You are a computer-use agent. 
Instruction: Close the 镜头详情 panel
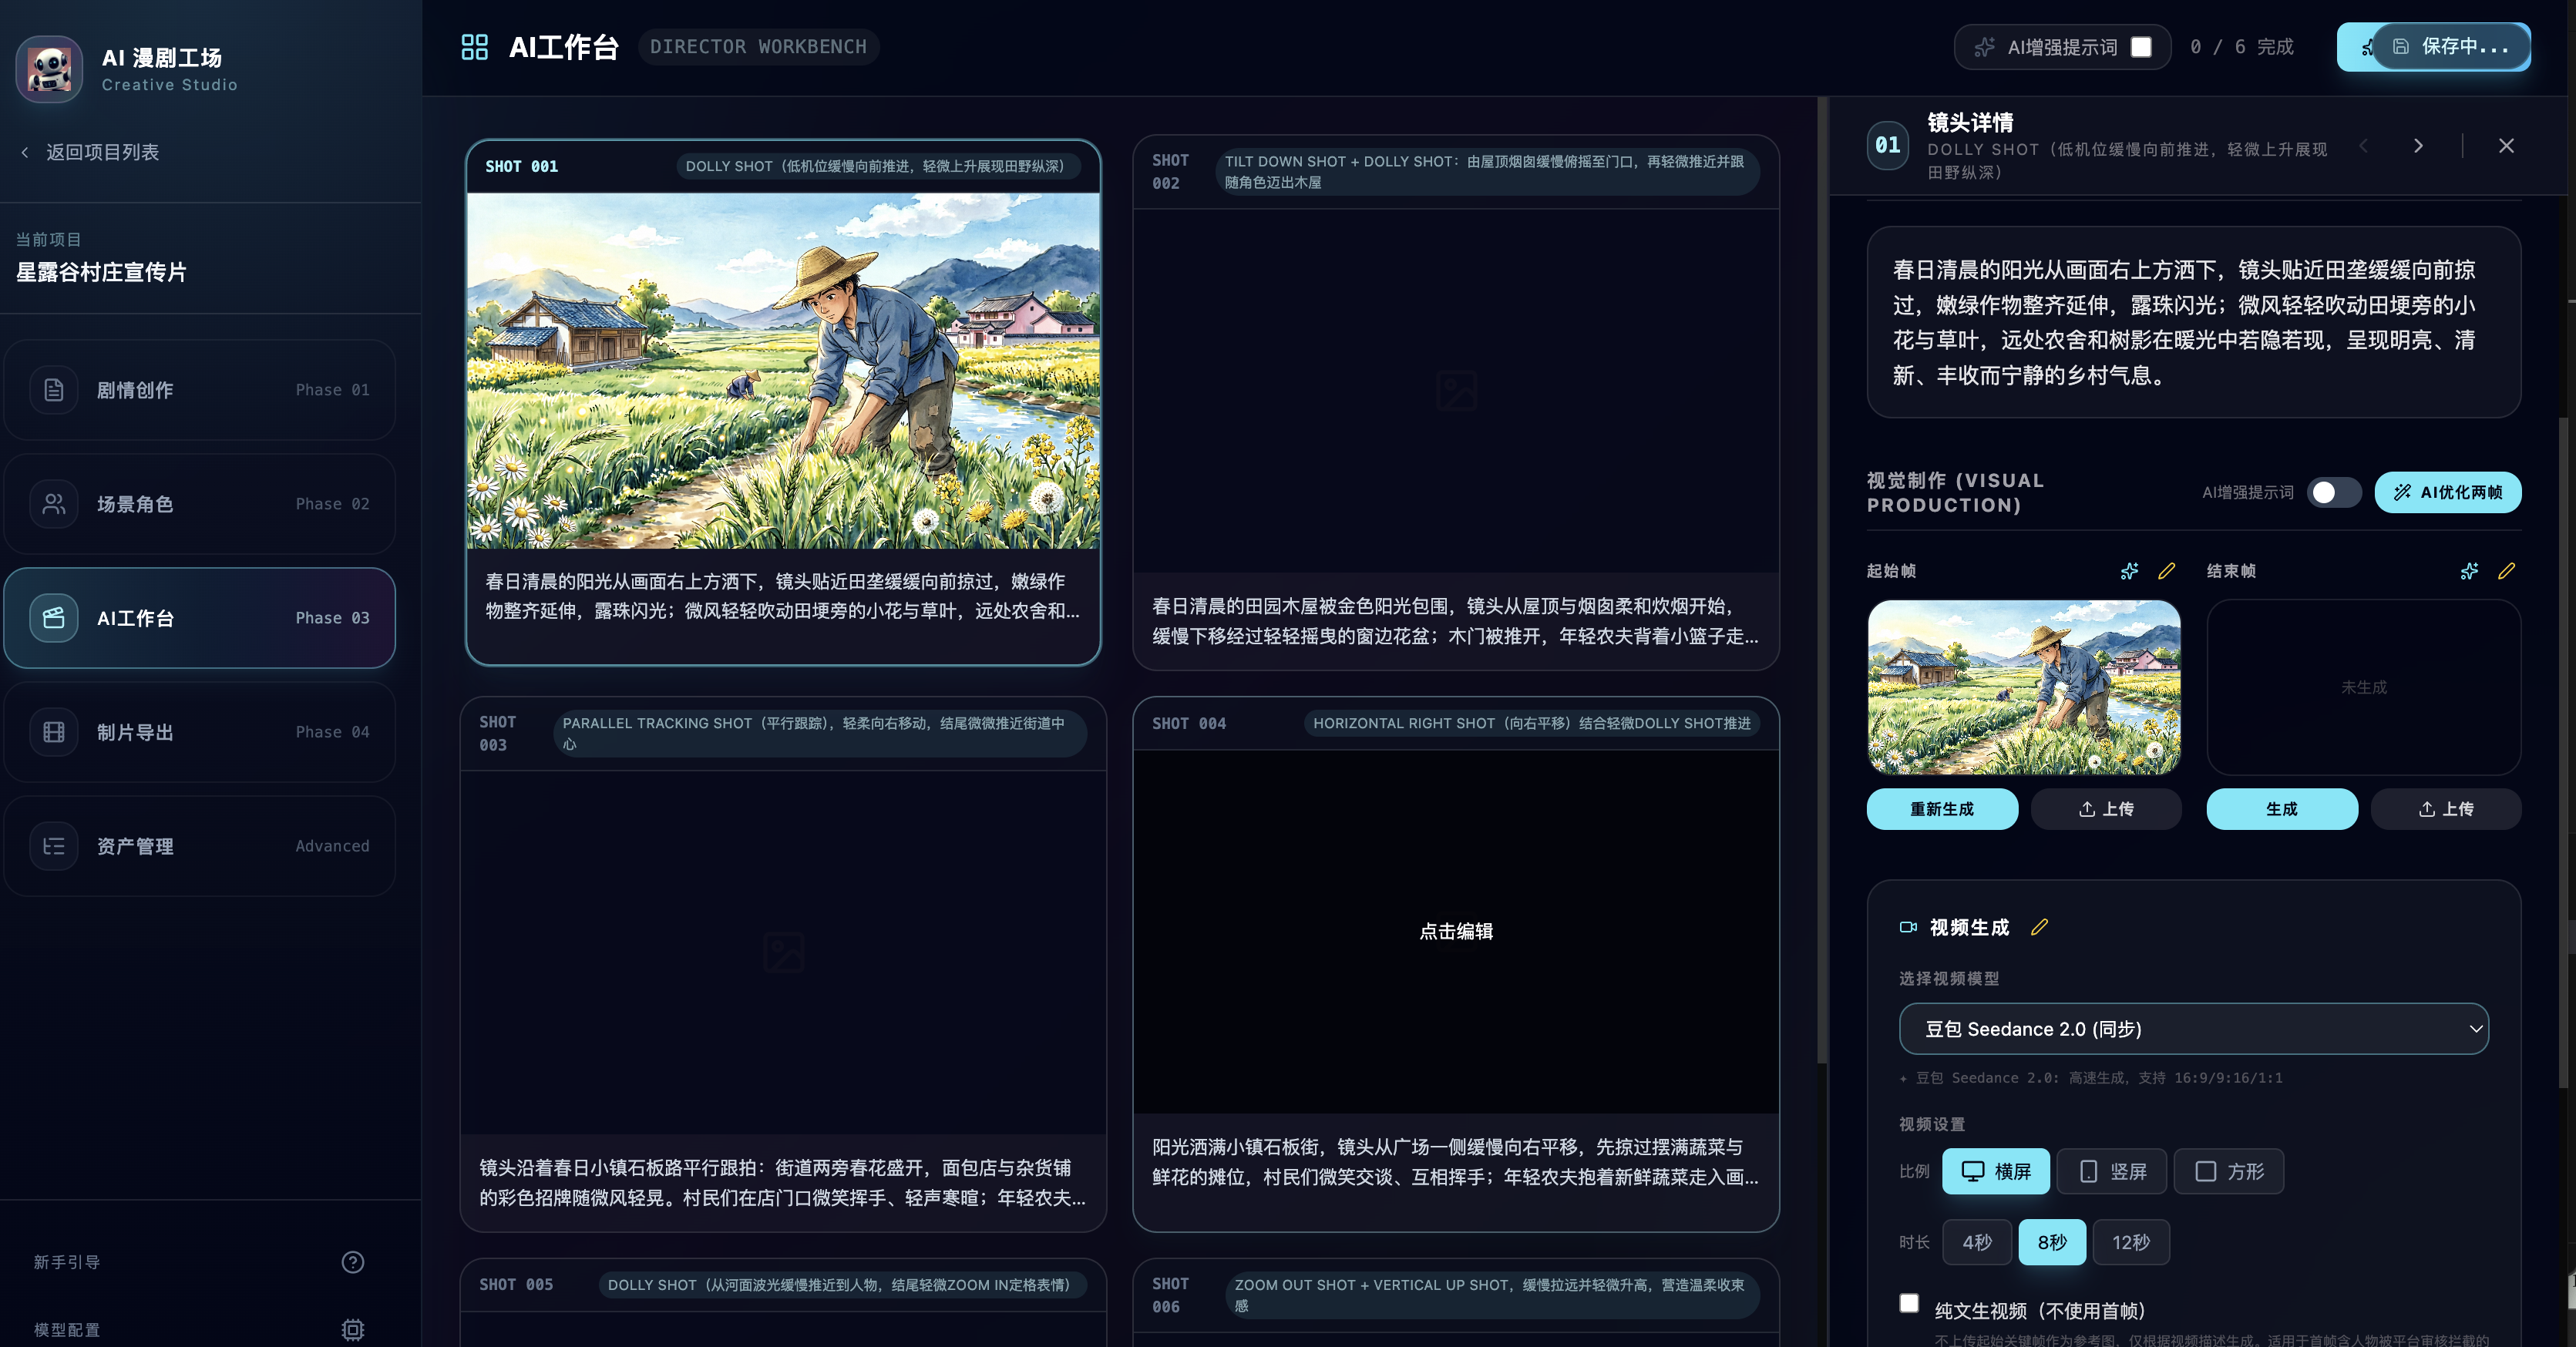[x=2506, y=146]
